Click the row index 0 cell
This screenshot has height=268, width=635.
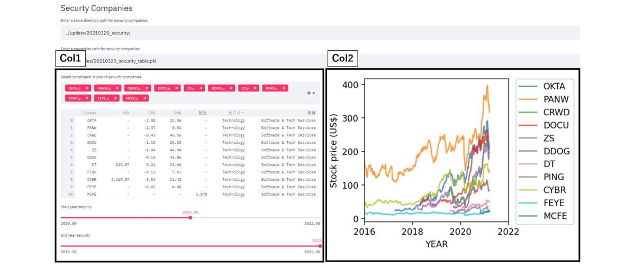(71, 121)
